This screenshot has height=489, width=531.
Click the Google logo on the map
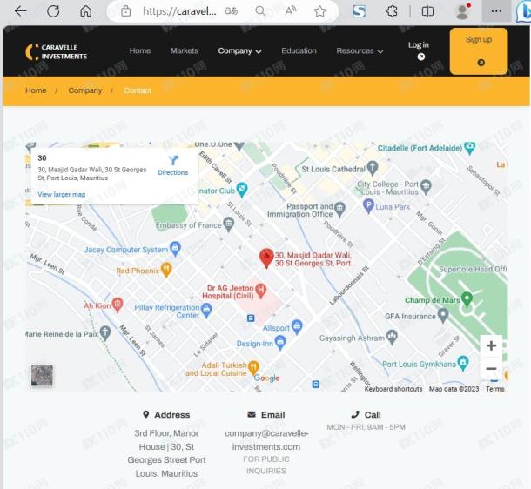266,378
